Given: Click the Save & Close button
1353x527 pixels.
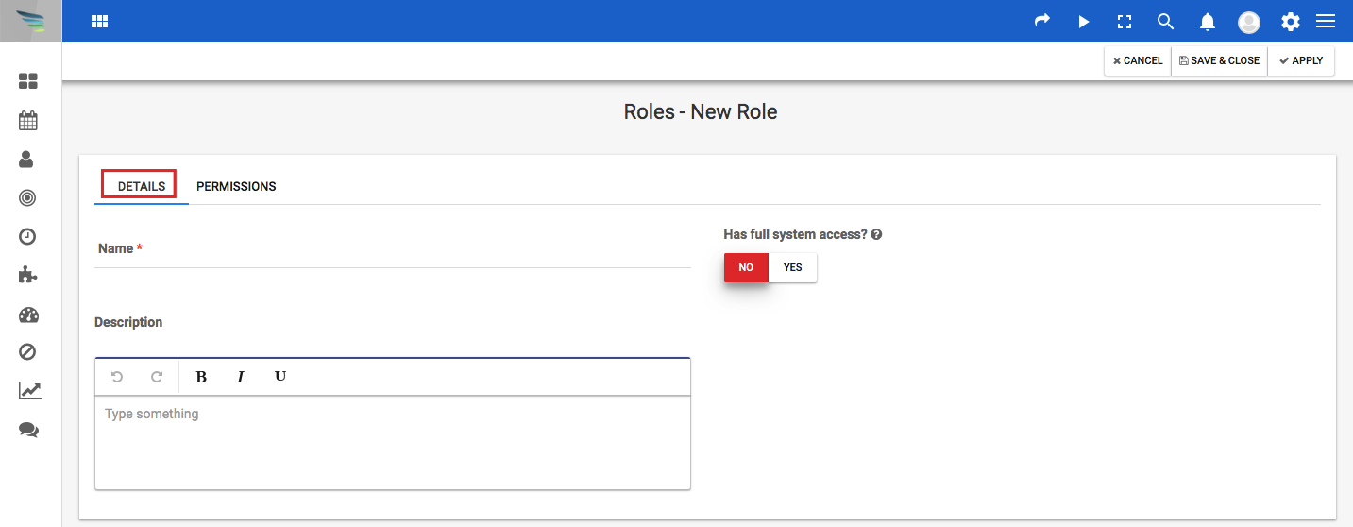Looking at the screenshot, I should click(x=1220, y=60).
